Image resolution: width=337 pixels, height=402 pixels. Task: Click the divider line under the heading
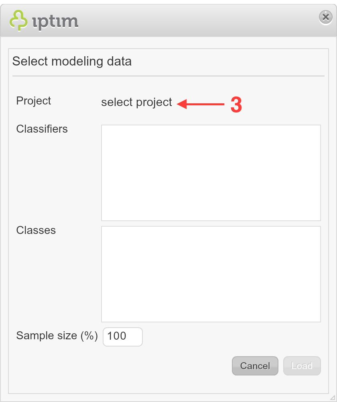(x=168, y=76)
